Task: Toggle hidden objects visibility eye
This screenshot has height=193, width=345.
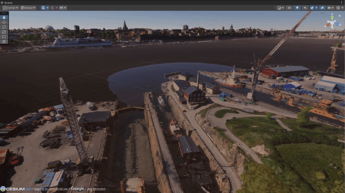Action: (x=322, y=8)
